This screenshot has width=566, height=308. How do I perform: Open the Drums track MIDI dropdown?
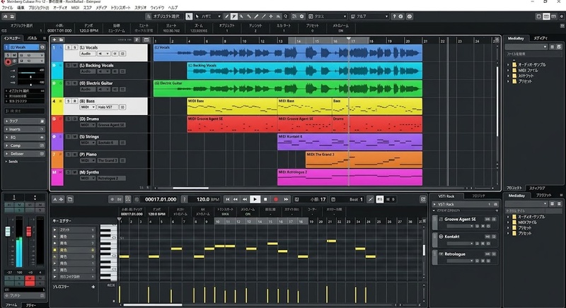88,124
